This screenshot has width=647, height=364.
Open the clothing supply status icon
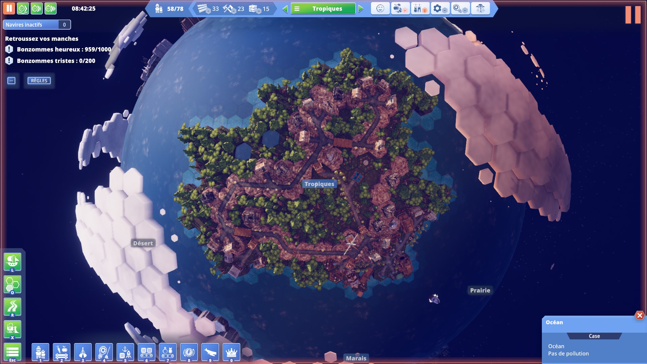(x=420, y=8)
